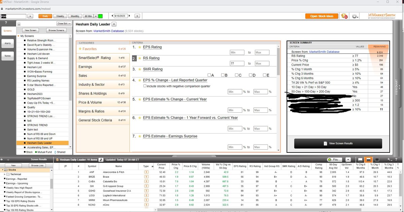Image resolution: width=404 pixels, height=212 pixels.
Task: Collapse columns using arrow beside Type header
Action: point(153,166)
